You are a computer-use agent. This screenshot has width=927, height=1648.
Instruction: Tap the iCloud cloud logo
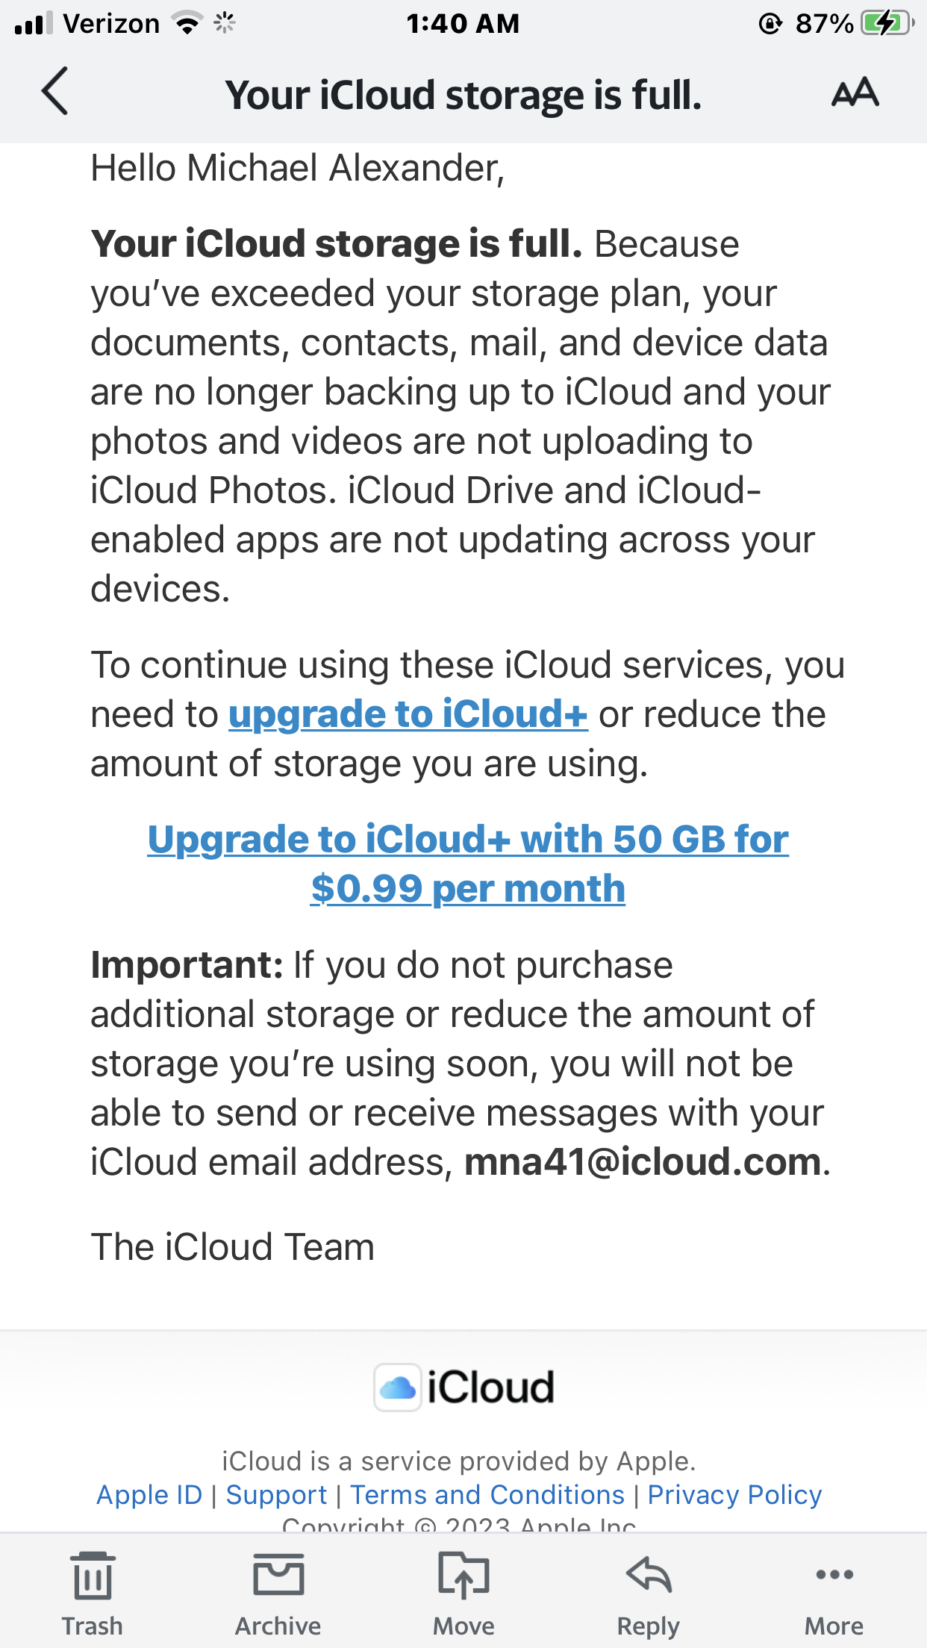coord(397,1388)
